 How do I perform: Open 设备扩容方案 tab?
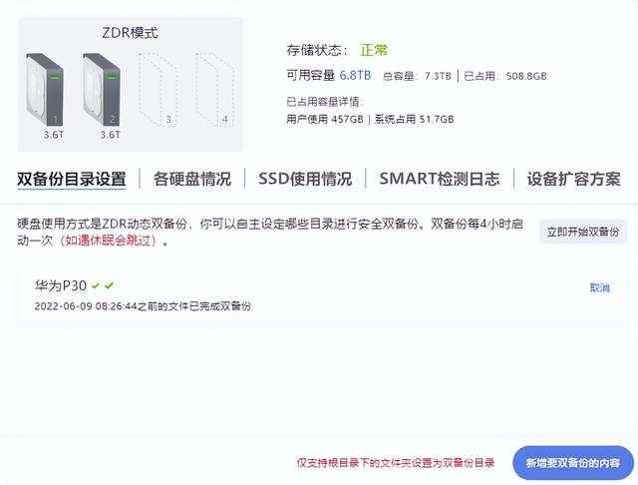click(574, 179)
